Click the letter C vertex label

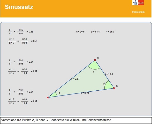coord(98,58)
